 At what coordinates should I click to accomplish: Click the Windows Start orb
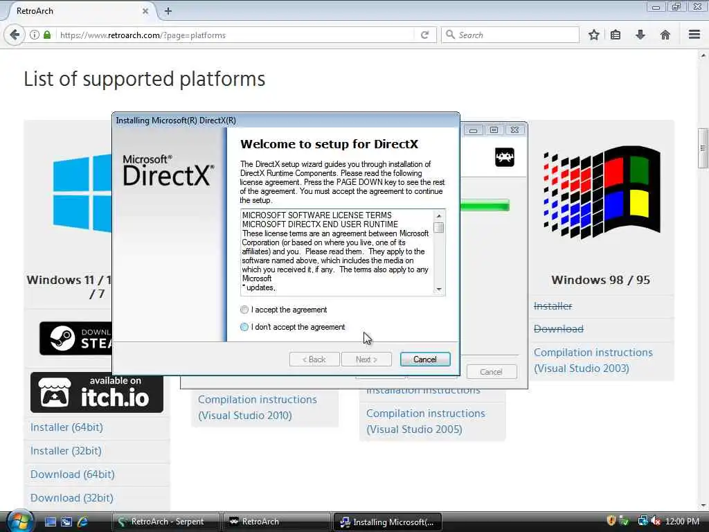point(19,521)
